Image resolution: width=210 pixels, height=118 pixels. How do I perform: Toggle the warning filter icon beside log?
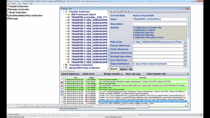pyautogui.click(x=62, y=85)
